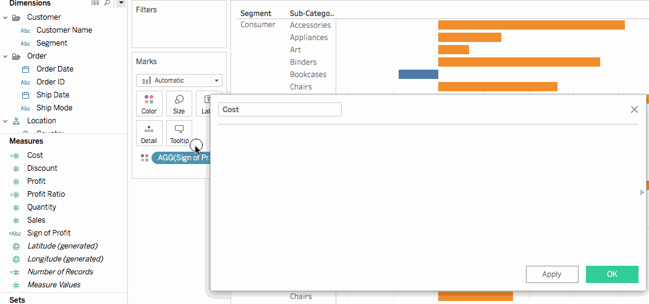Collapse the Order folder

tap(6, 56)
